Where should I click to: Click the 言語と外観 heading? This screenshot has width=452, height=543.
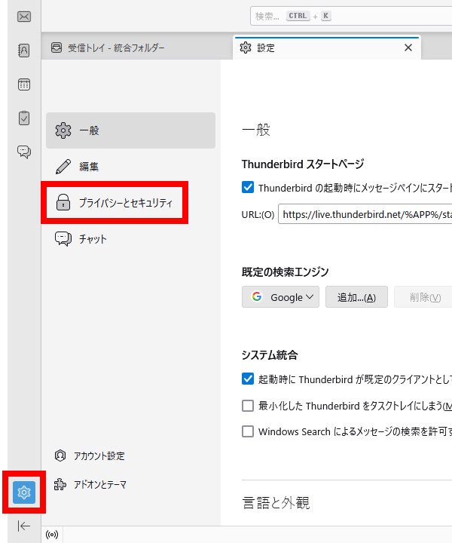coord(276,502)
